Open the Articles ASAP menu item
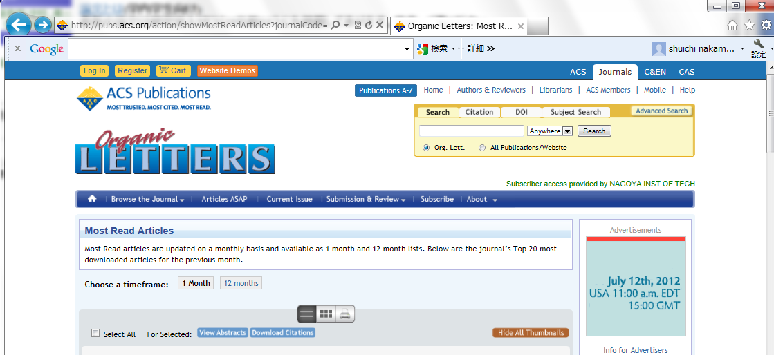The width and height of the screenshot is (774, 355). [x=224, y=199]
